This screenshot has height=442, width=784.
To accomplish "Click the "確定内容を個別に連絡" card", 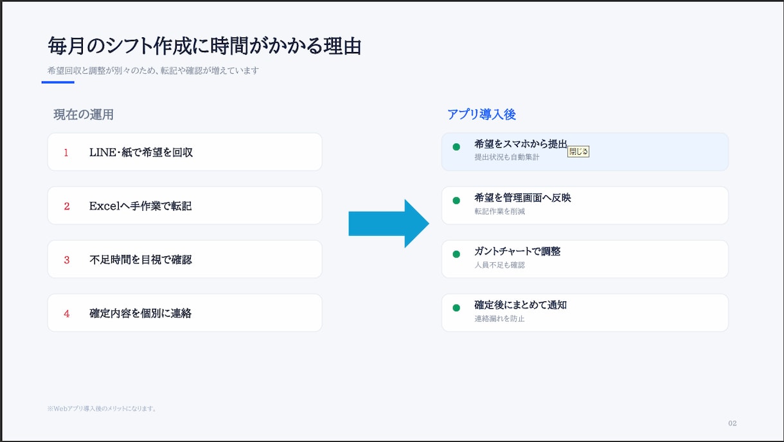I will (x=184, y=313).
